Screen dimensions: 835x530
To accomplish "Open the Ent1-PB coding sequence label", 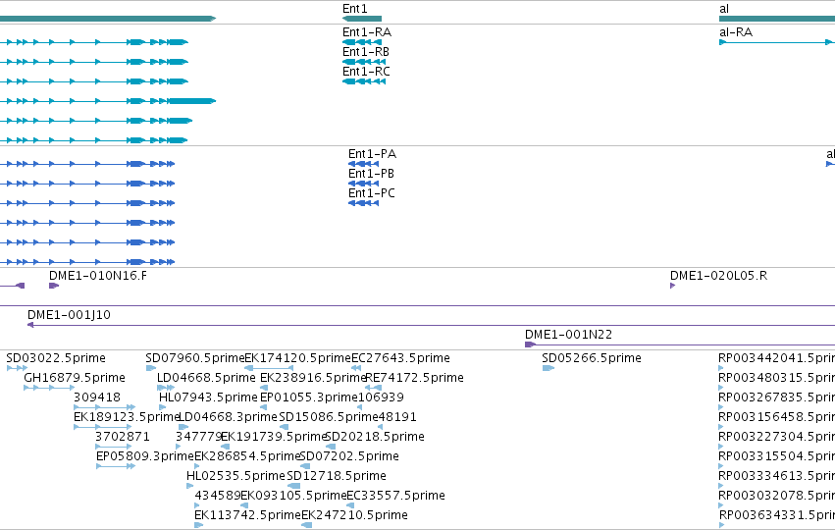I will pyautogui.click(x=371, y=174).
